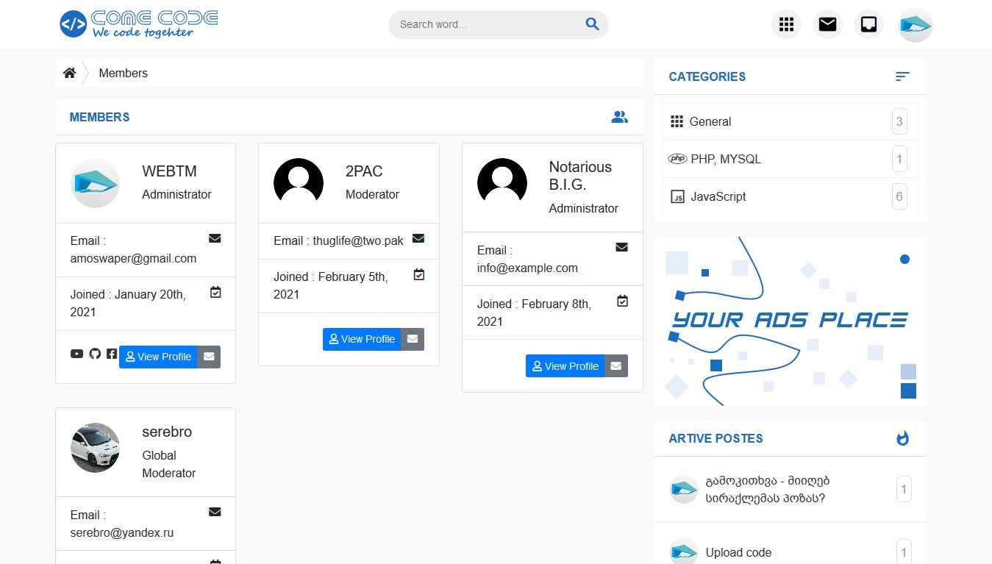Screen dimensions: 992x564
Task: Open the apps grid menu icon
Action: [x=786, y=24]
